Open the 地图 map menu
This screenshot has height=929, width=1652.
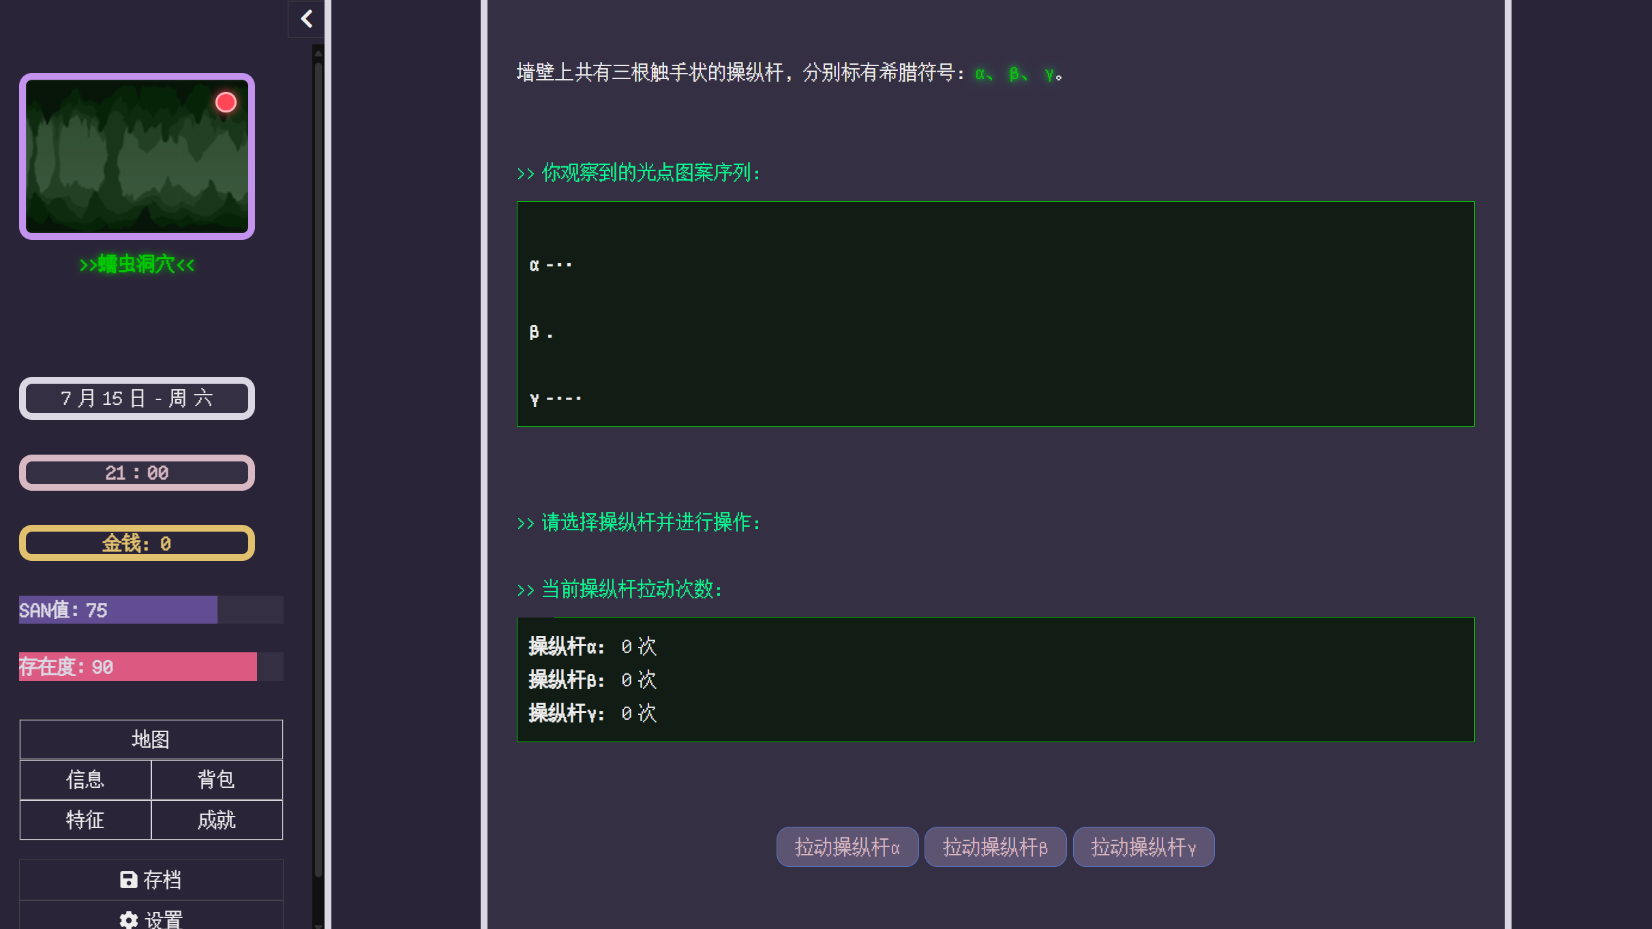click(x=151, y=740)
